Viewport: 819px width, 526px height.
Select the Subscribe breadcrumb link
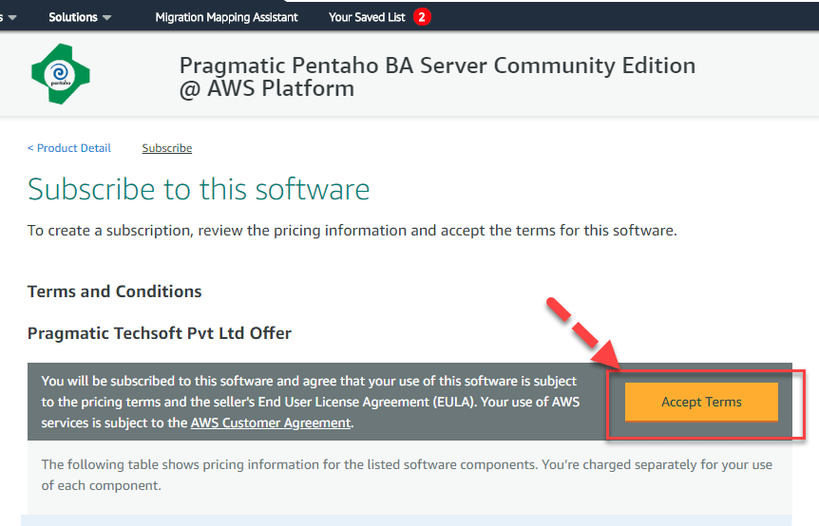click(167, 148)
